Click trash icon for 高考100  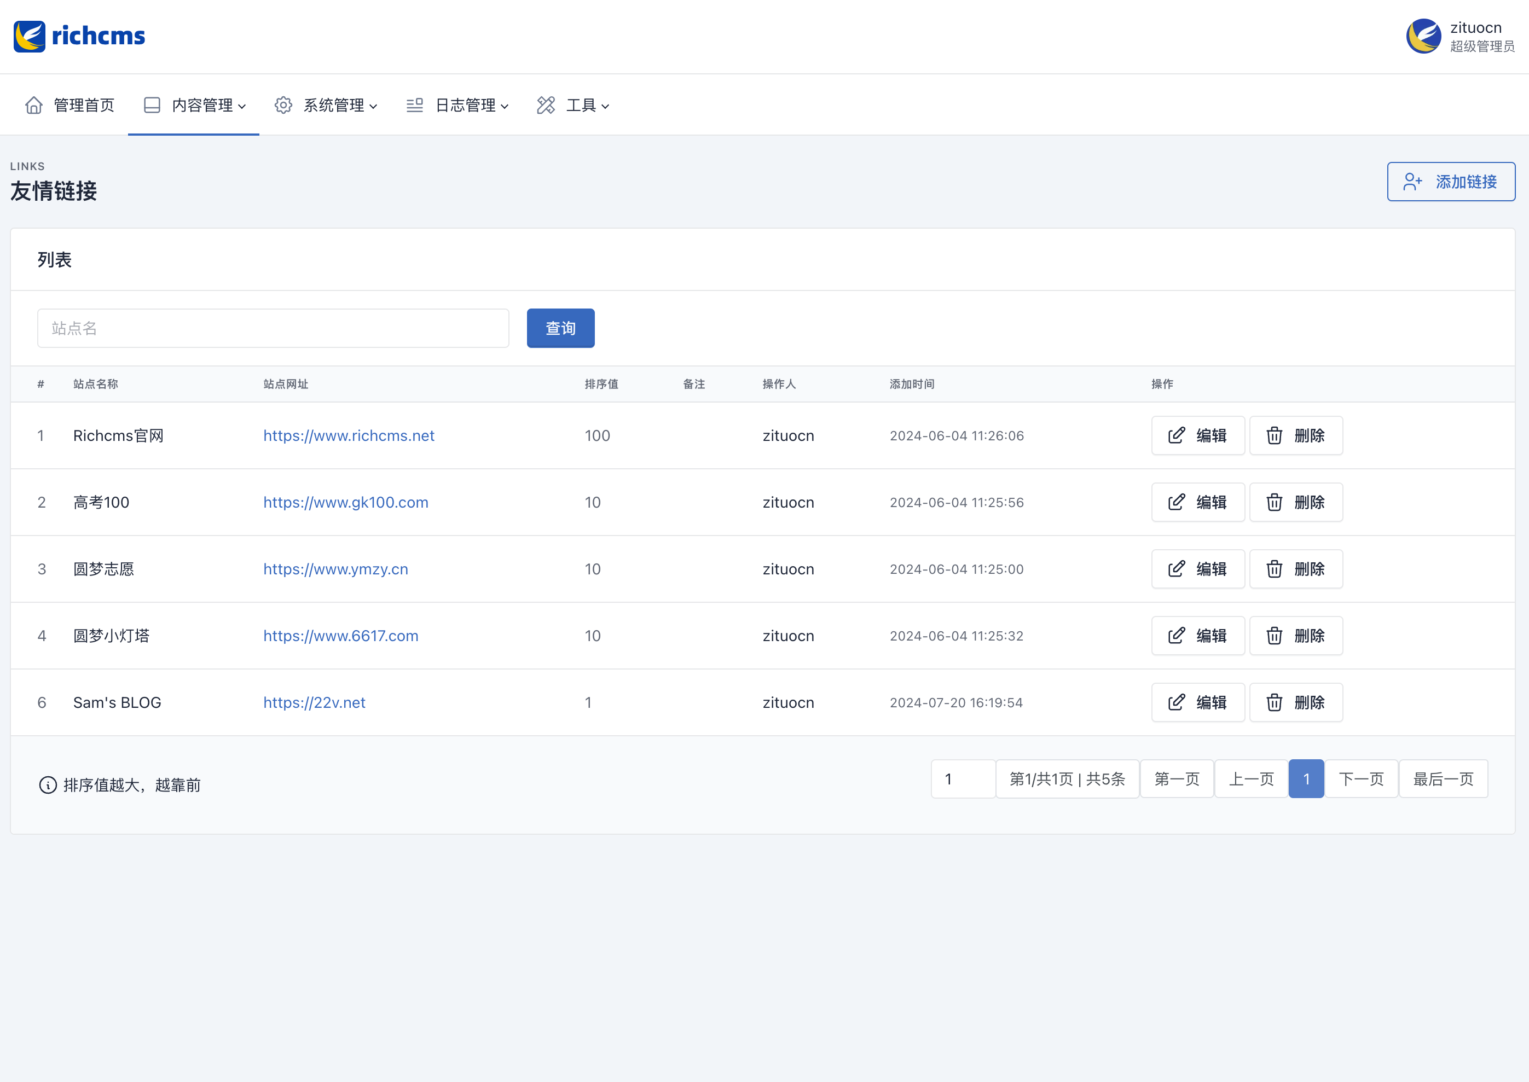[x=1275, y=502]
